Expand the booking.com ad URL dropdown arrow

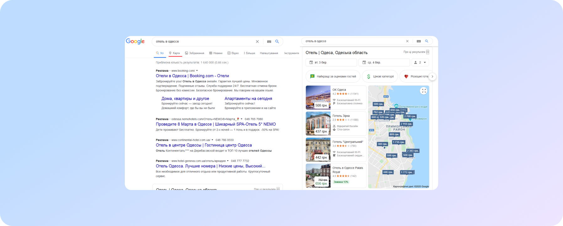[x=197, y=71]
